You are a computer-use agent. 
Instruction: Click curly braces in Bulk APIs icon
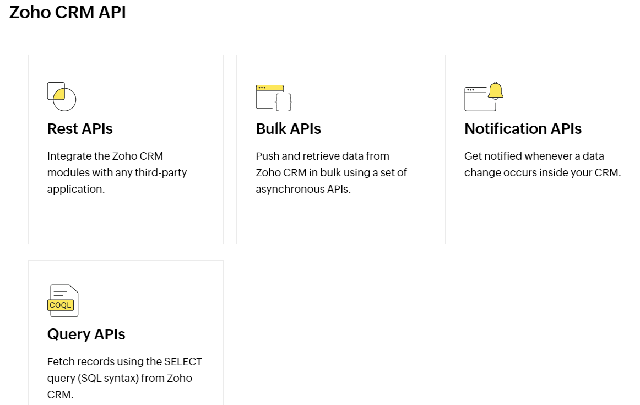[x=284, y=102]
